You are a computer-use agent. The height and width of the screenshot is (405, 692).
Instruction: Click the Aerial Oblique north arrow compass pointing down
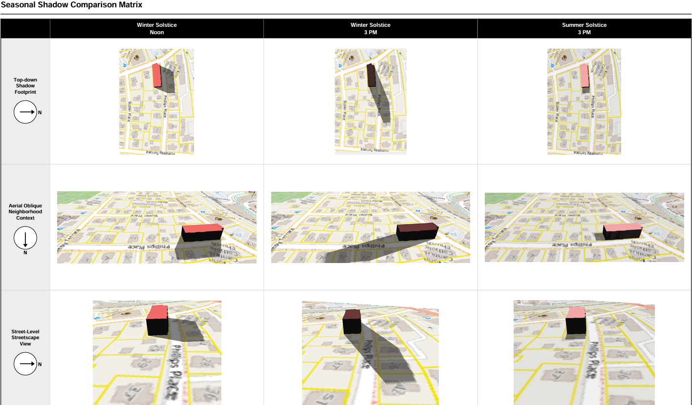tap(25, 239)
